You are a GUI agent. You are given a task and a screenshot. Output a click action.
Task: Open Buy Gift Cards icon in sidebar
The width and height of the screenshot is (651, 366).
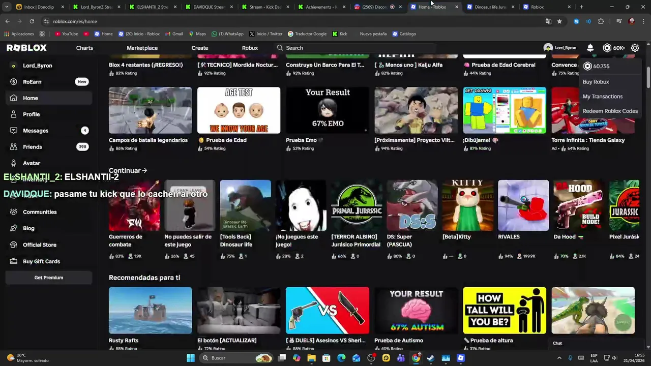coord(13,261)
